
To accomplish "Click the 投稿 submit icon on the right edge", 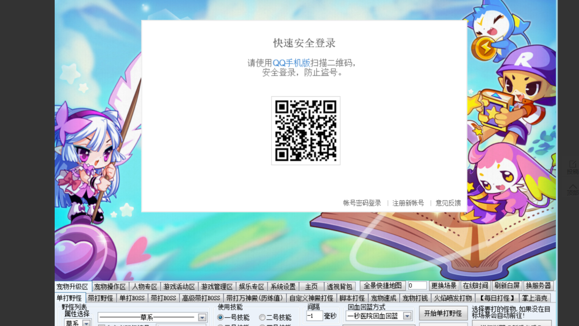I will (573, 167).
